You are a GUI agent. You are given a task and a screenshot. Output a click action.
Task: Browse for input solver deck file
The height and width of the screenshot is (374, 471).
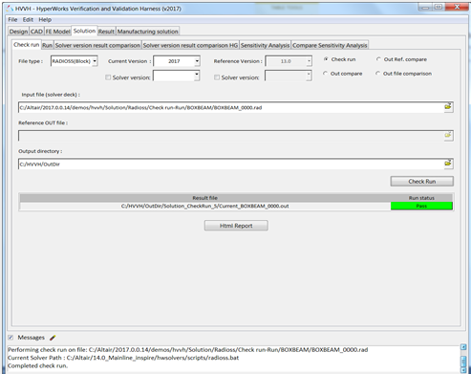[x=448, y=107]
